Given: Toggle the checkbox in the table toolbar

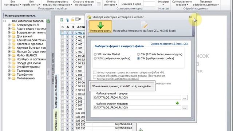Looking at the screenshot, I should tap(77, 19).
